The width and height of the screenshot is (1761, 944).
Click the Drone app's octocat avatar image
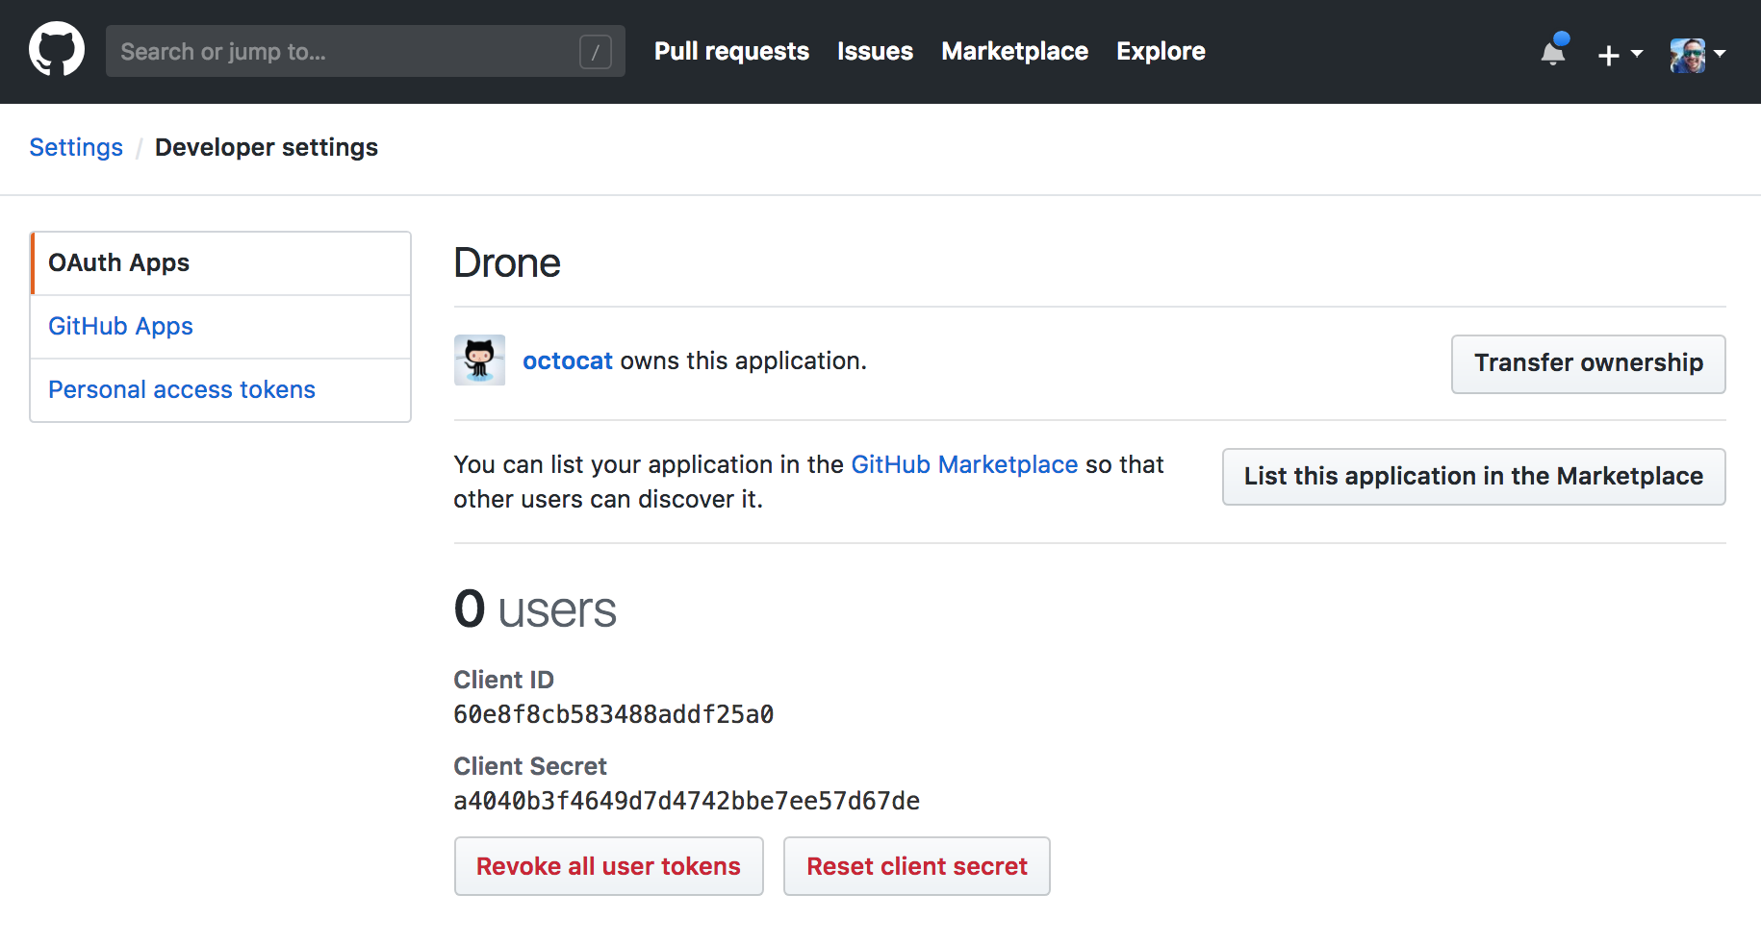click(x=479, y=360)
